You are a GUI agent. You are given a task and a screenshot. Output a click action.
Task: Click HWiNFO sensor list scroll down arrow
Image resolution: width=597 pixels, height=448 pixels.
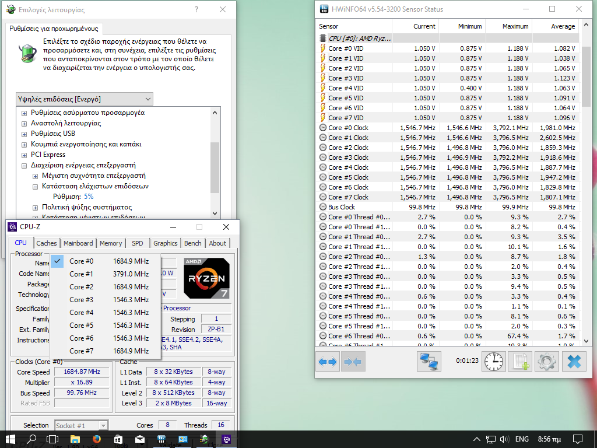click(x=585, y=341)
